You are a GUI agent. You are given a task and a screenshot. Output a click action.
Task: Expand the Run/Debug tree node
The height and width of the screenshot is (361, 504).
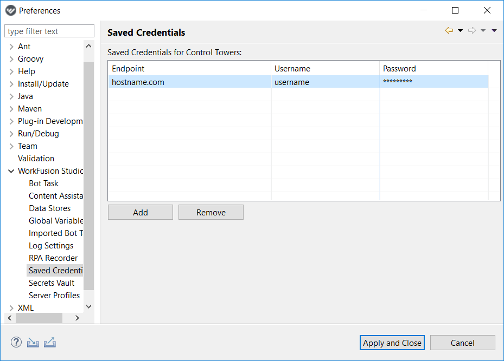click(11, 134)
